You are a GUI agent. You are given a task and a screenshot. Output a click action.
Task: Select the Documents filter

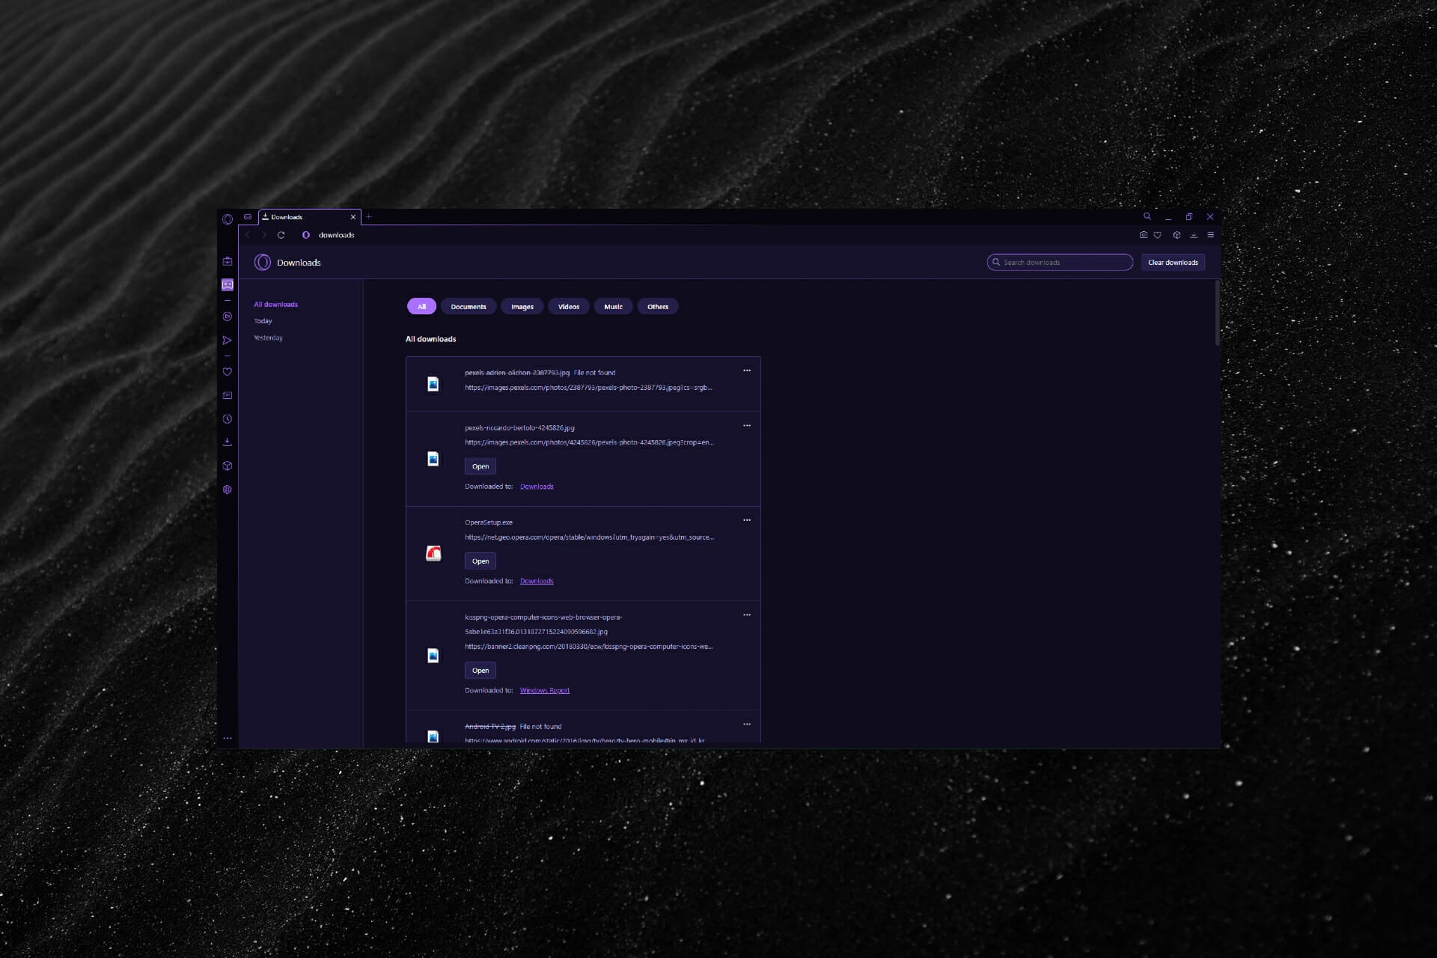pyautogui.click(x=468, y=307)
